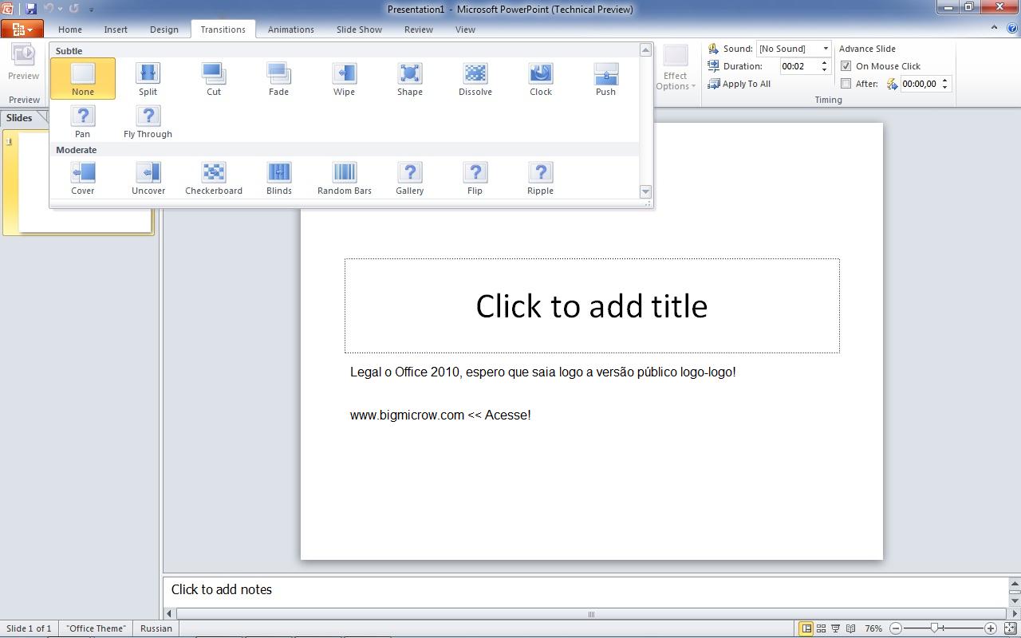Click the Duration time field
The image size is (1021, 638).
point(799,66)
